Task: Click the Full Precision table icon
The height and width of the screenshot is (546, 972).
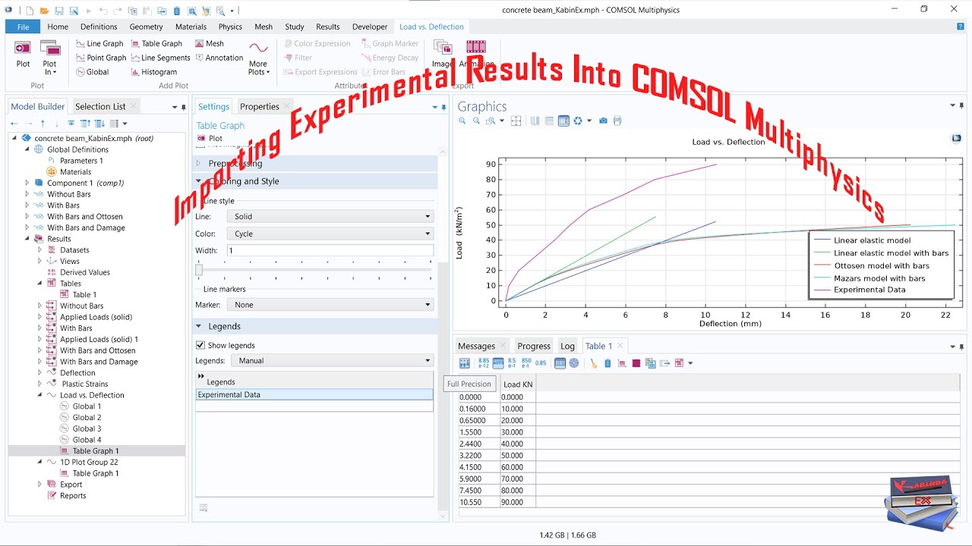Action: coord(465,363)
